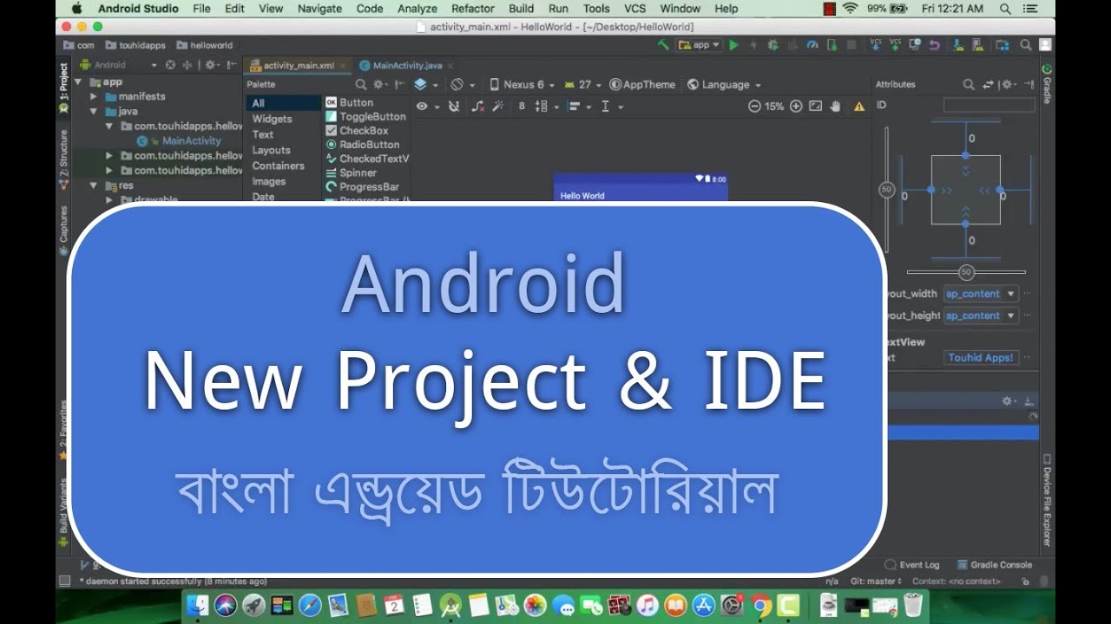Open Finder from the Dock
The image size is (1111, 624).
[199, 605]
